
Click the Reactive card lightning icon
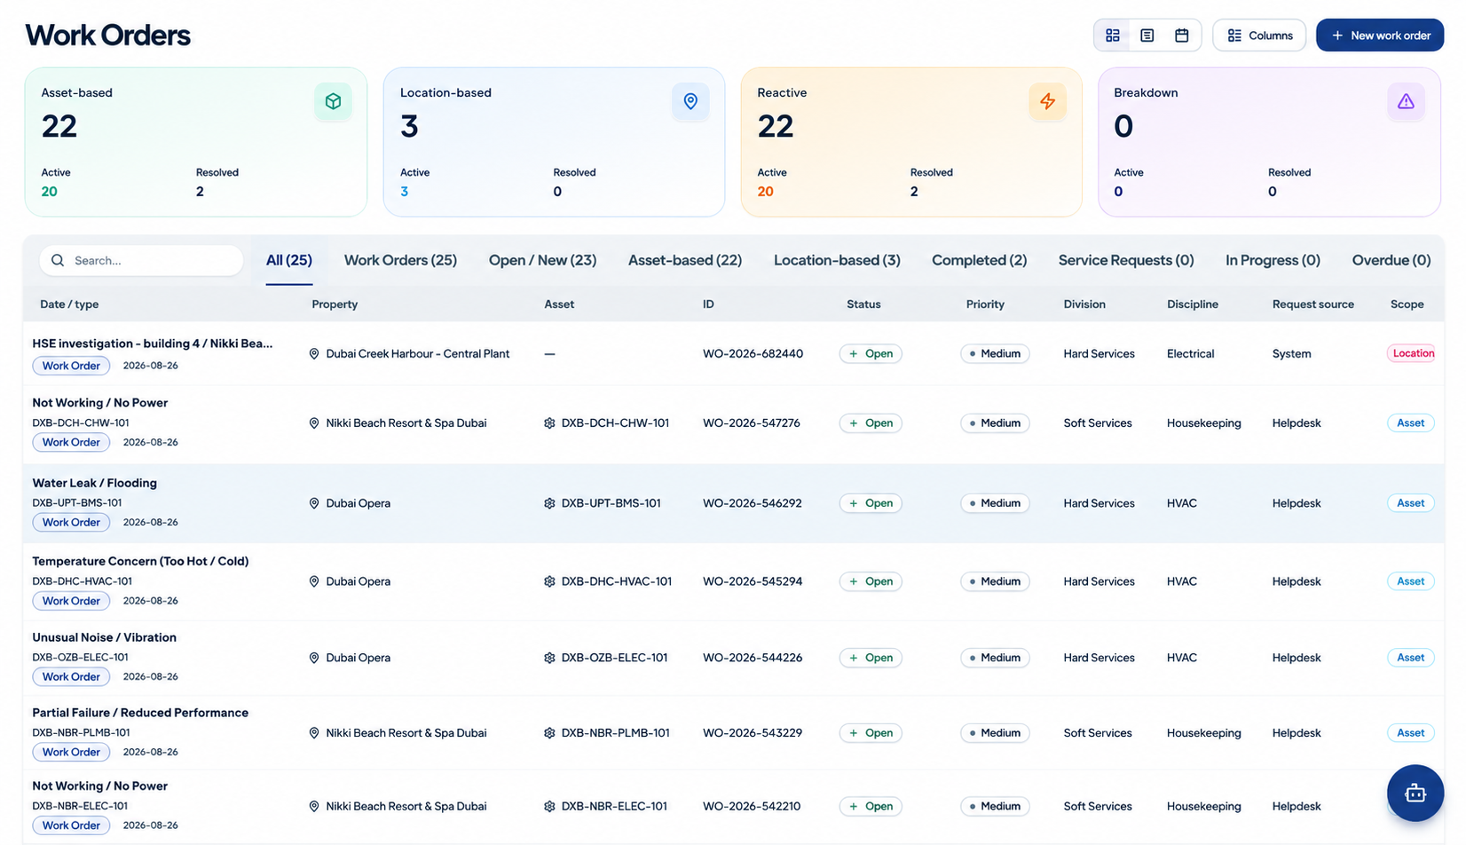(x=1047, y=101)
